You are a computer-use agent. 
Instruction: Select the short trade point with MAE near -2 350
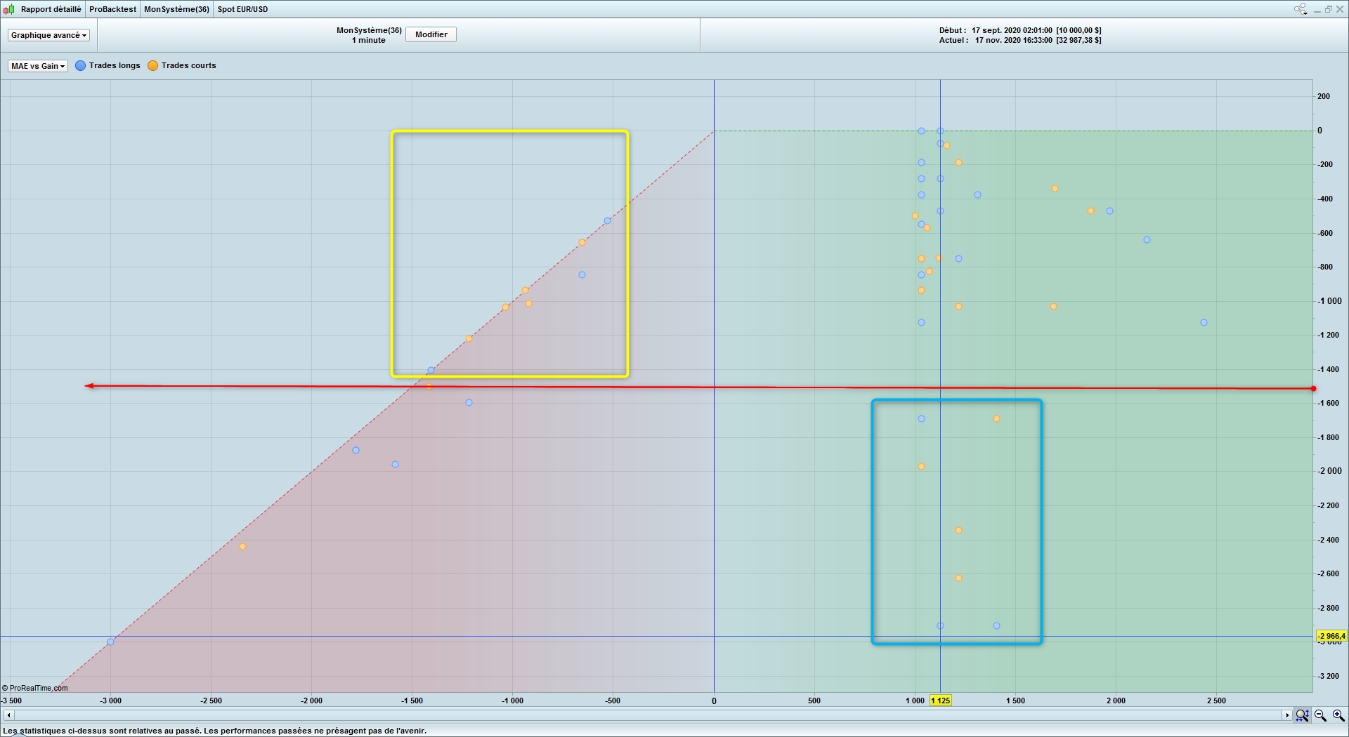click(958, 530)
